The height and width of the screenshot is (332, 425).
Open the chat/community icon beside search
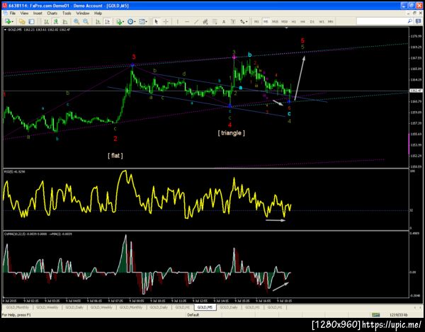pyautogui.click(x=418, y=21)
